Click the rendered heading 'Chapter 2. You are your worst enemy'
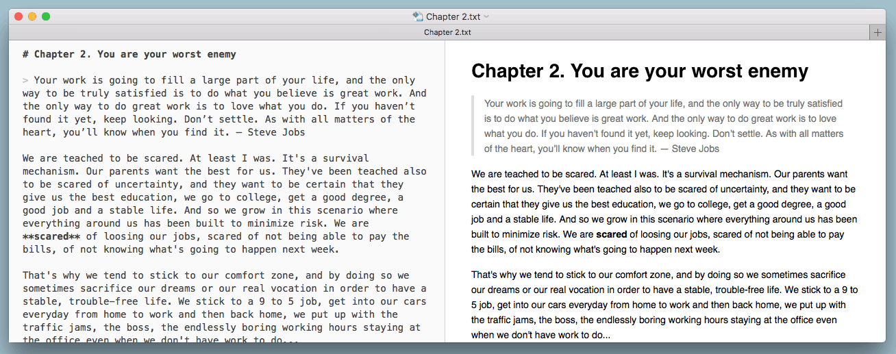896x354 pixels. coord(640,71)
